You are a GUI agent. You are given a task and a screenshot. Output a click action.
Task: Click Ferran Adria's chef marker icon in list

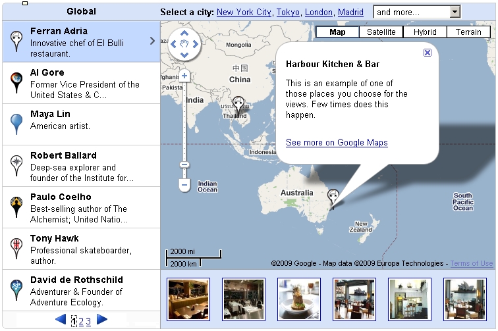click(16, 41)
